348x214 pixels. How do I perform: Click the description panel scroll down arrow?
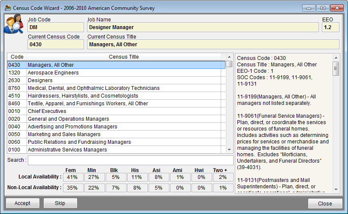[x=336, y=190]
